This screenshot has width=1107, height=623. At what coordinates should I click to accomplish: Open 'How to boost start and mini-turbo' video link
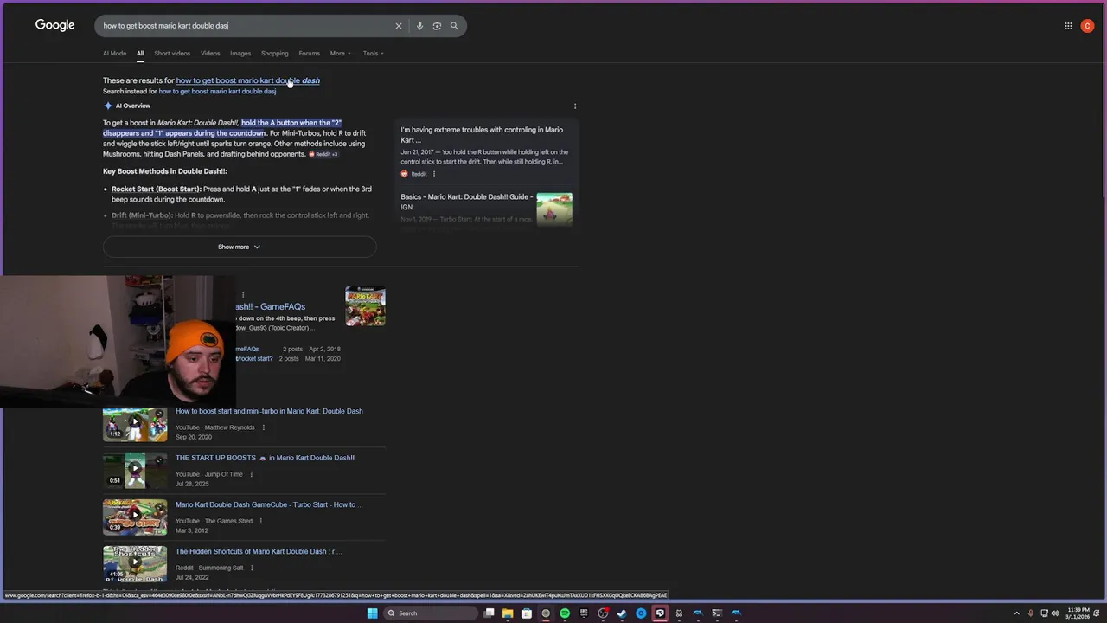point(269,411)
